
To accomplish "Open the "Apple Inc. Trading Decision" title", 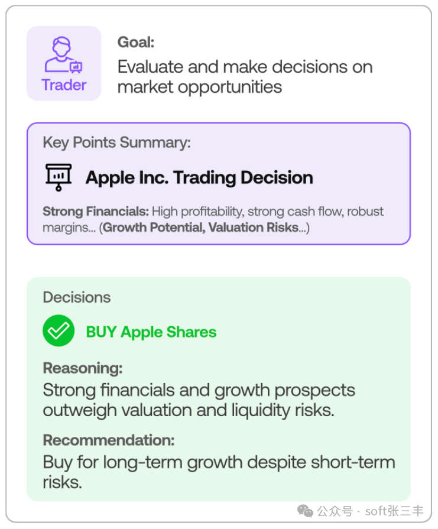I will click(x=199, y=177).
